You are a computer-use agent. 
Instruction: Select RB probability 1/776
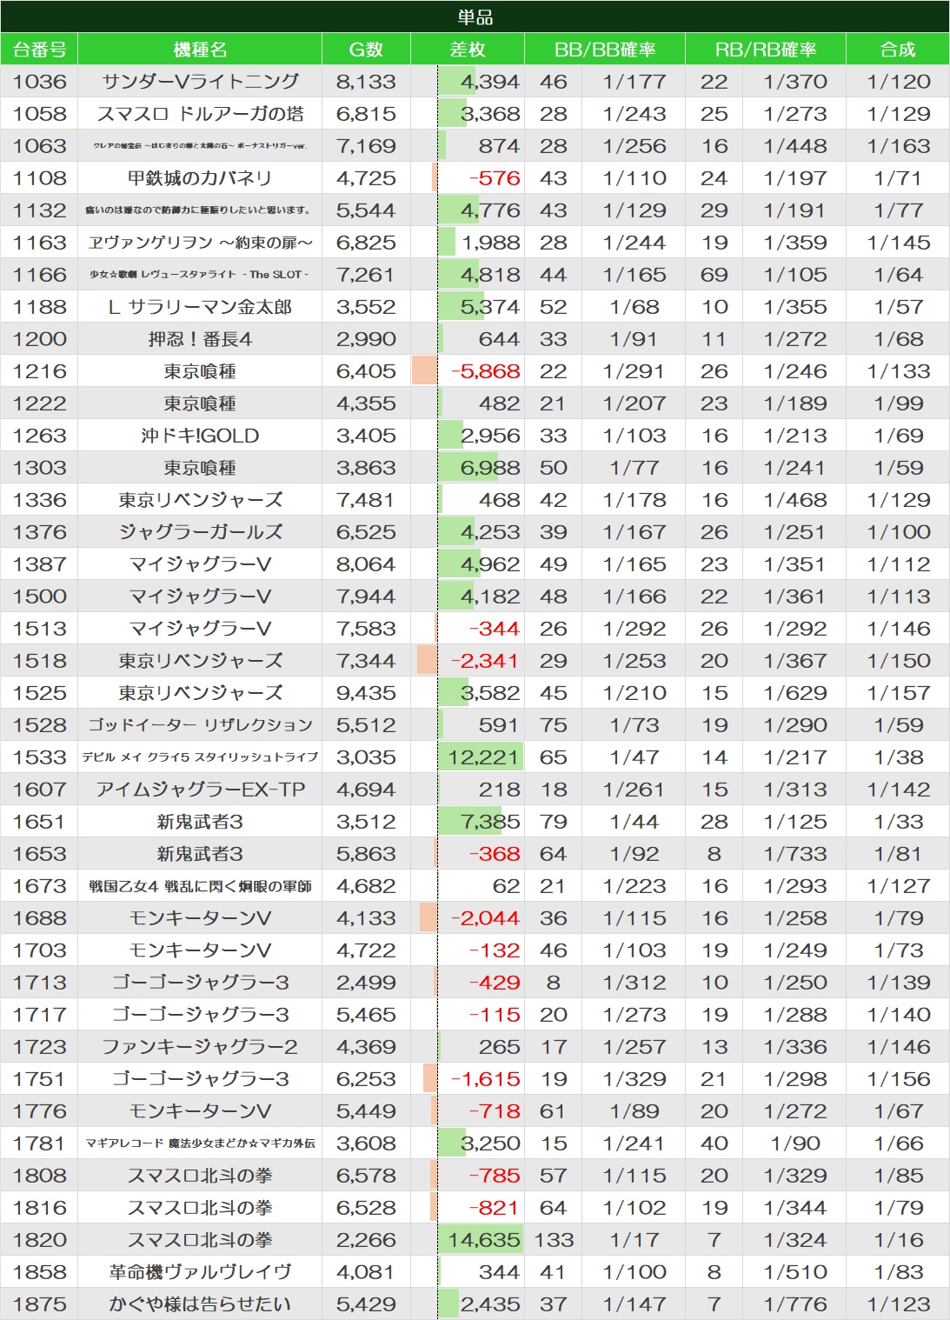(795, 1304)
